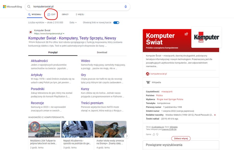
Task: Click the share icon on Komputer Świat card
Action: [x=186, y=34]
